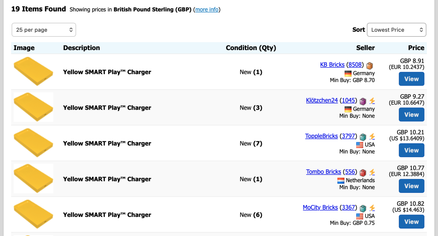
Task: Click charger thumbnail in TopplBeBricks row
Action: (x=33, y=143)
